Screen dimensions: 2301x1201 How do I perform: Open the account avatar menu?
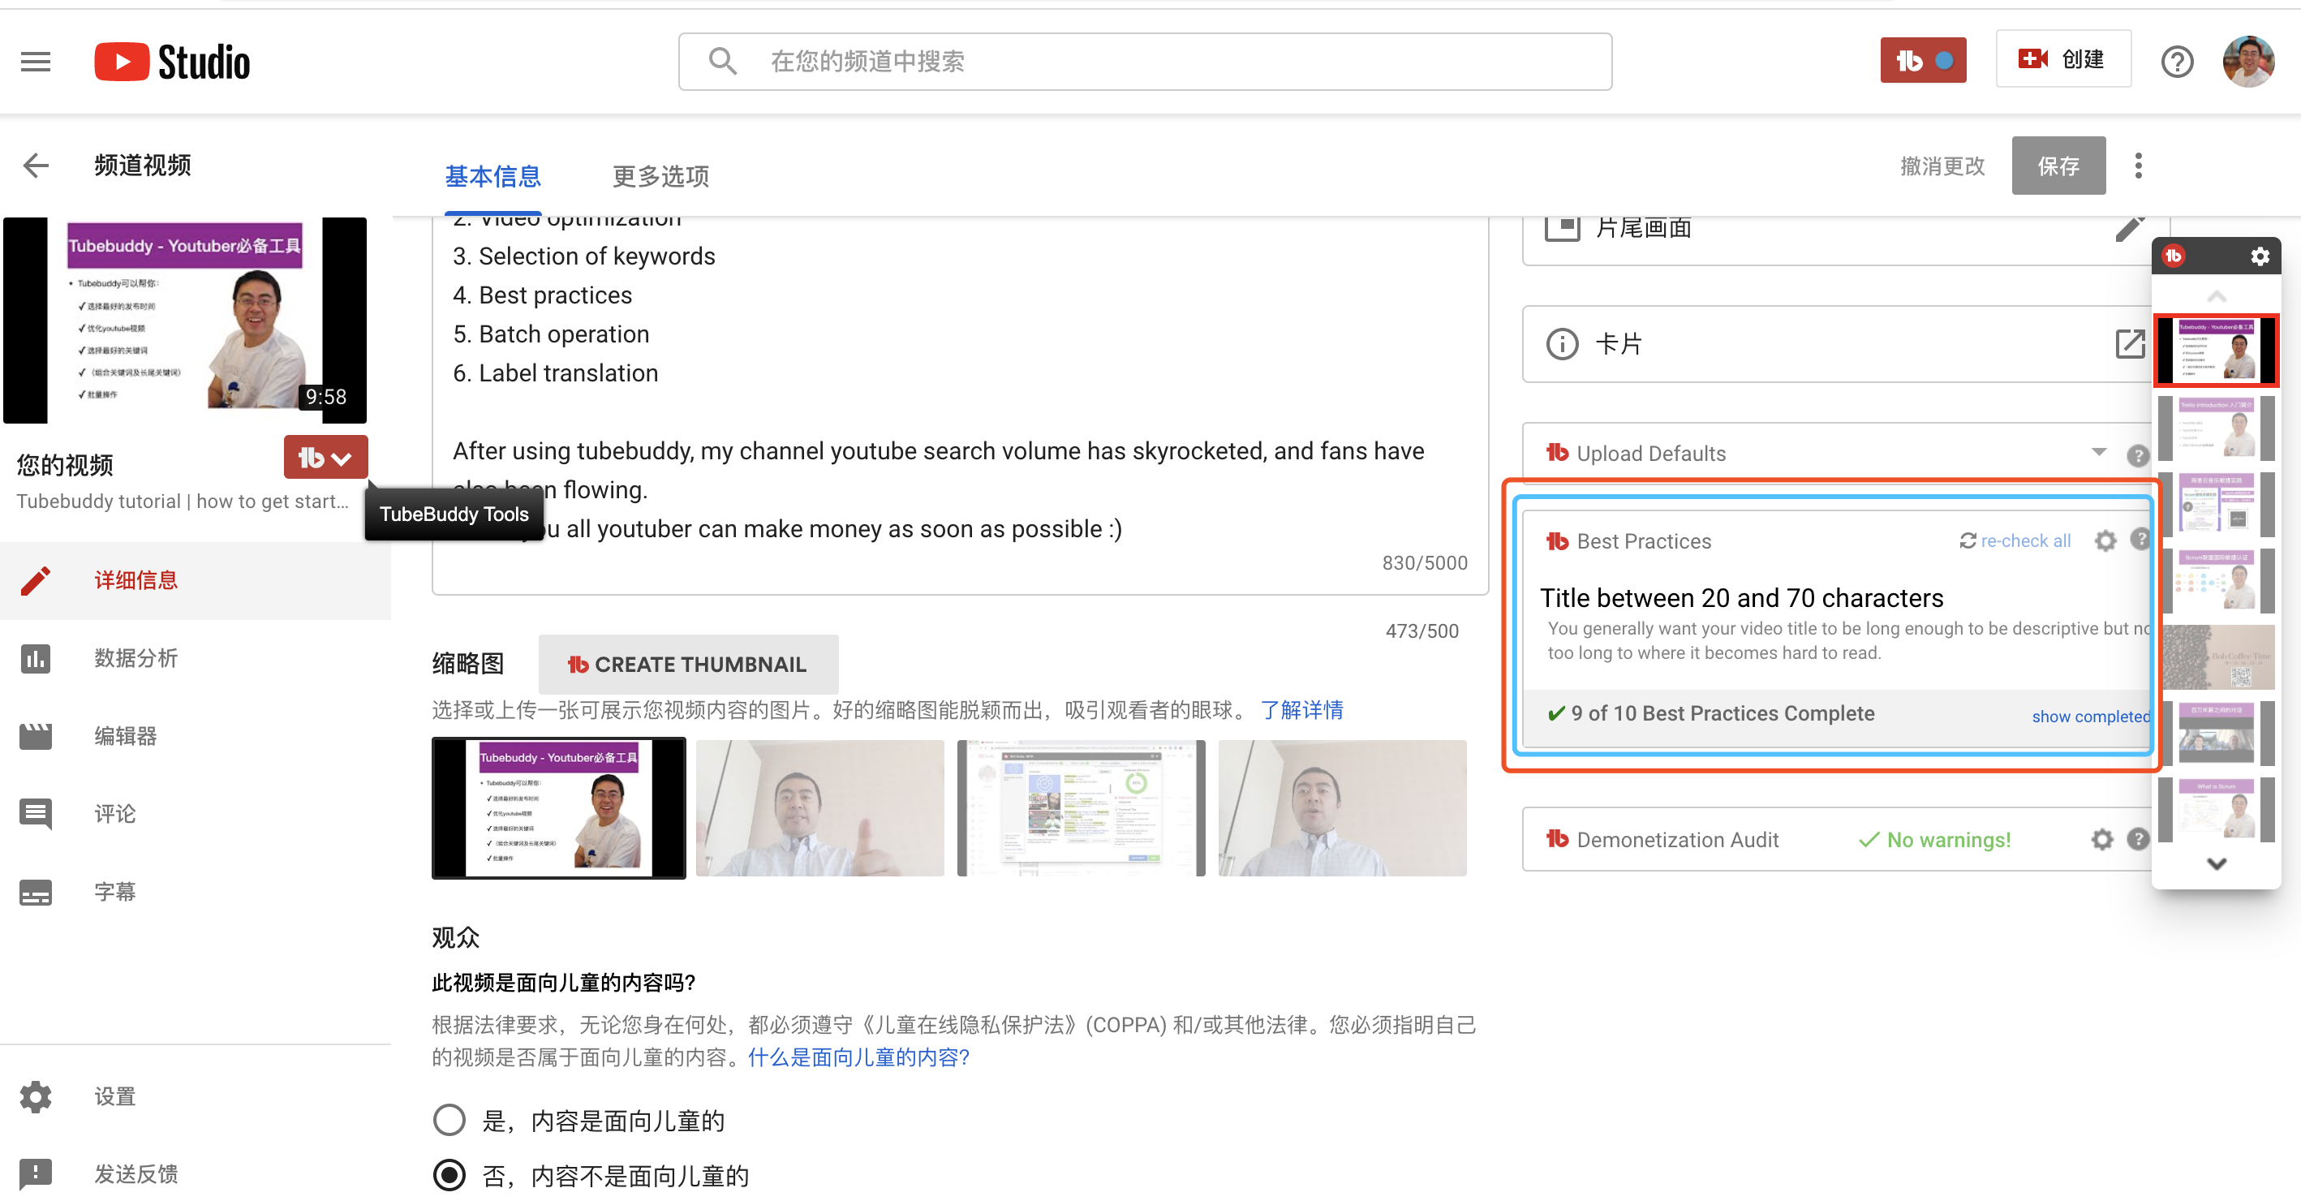[2247, 61]
